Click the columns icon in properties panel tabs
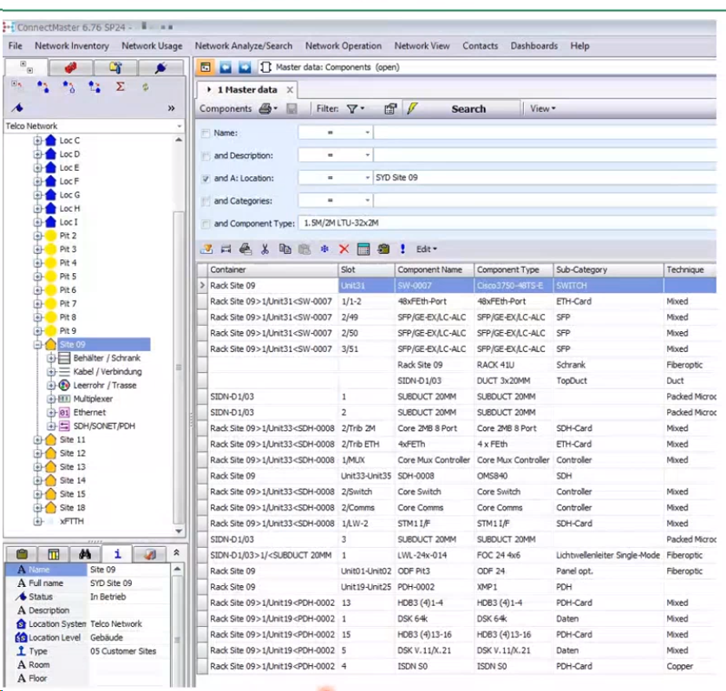Viewport: 726px width, 691px height. pyautogui.click(x=54, y=553)
